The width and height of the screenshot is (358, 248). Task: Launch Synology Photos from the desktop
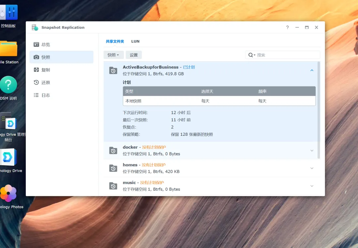(9, 193)
